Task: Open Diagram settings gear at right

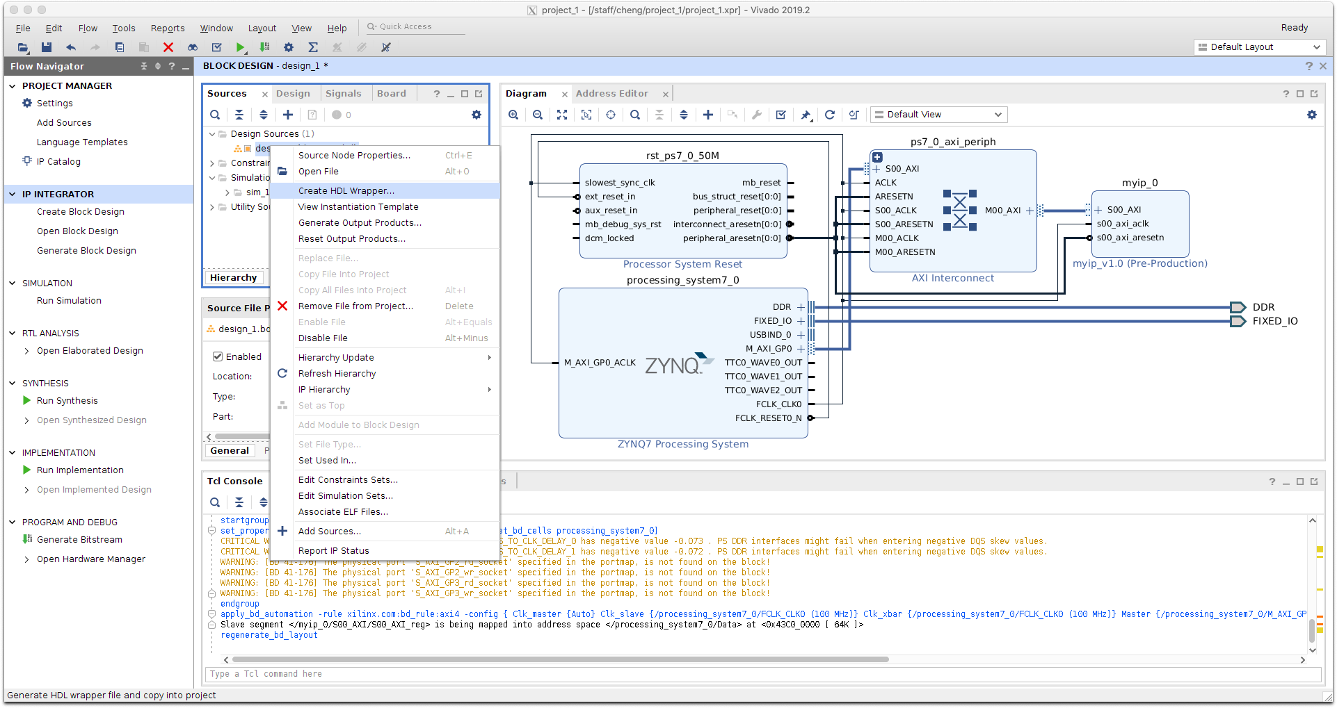Action: pyautogui.click(x=1312, y=115)
